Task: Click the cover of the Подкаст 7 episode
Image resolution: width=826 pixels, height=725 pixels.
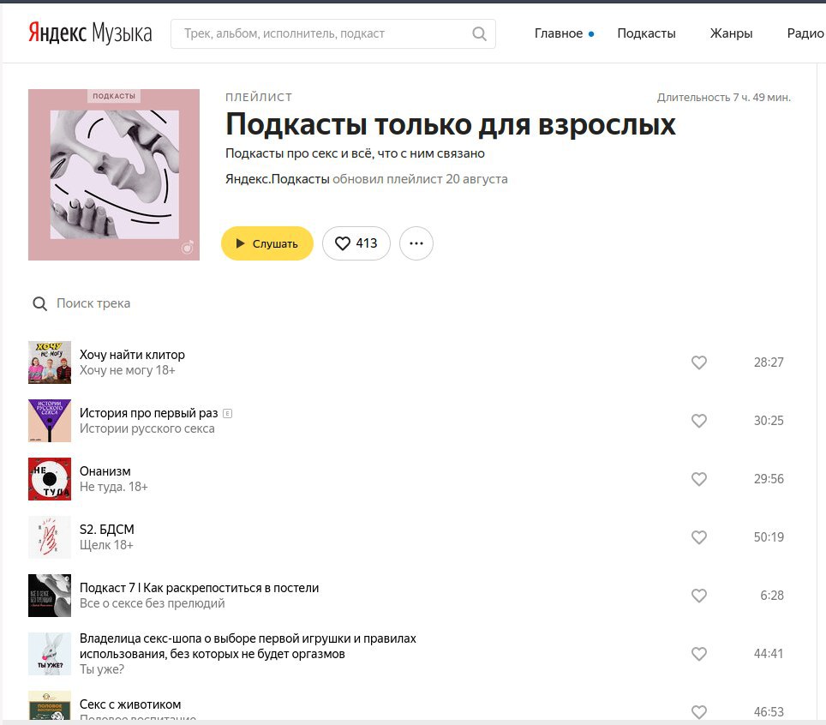Action: [50, 596]
